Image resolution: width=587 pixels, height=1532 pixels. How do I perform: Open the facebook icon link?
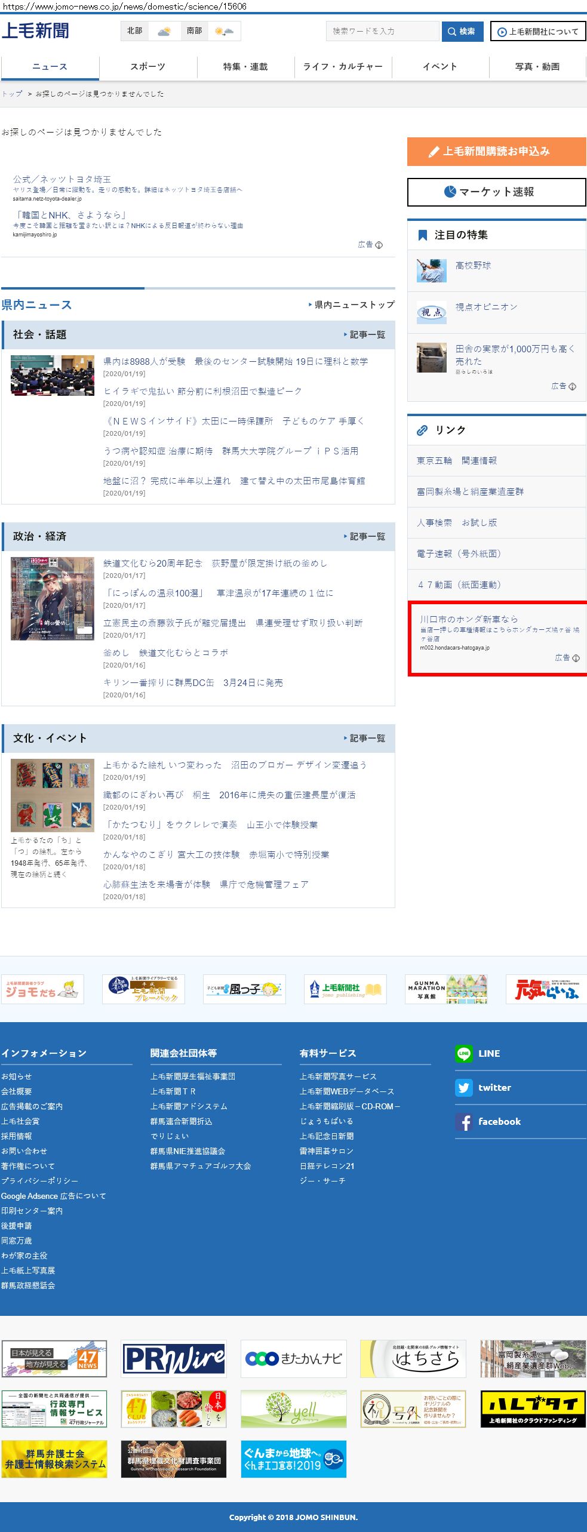tap(463, 1121)
